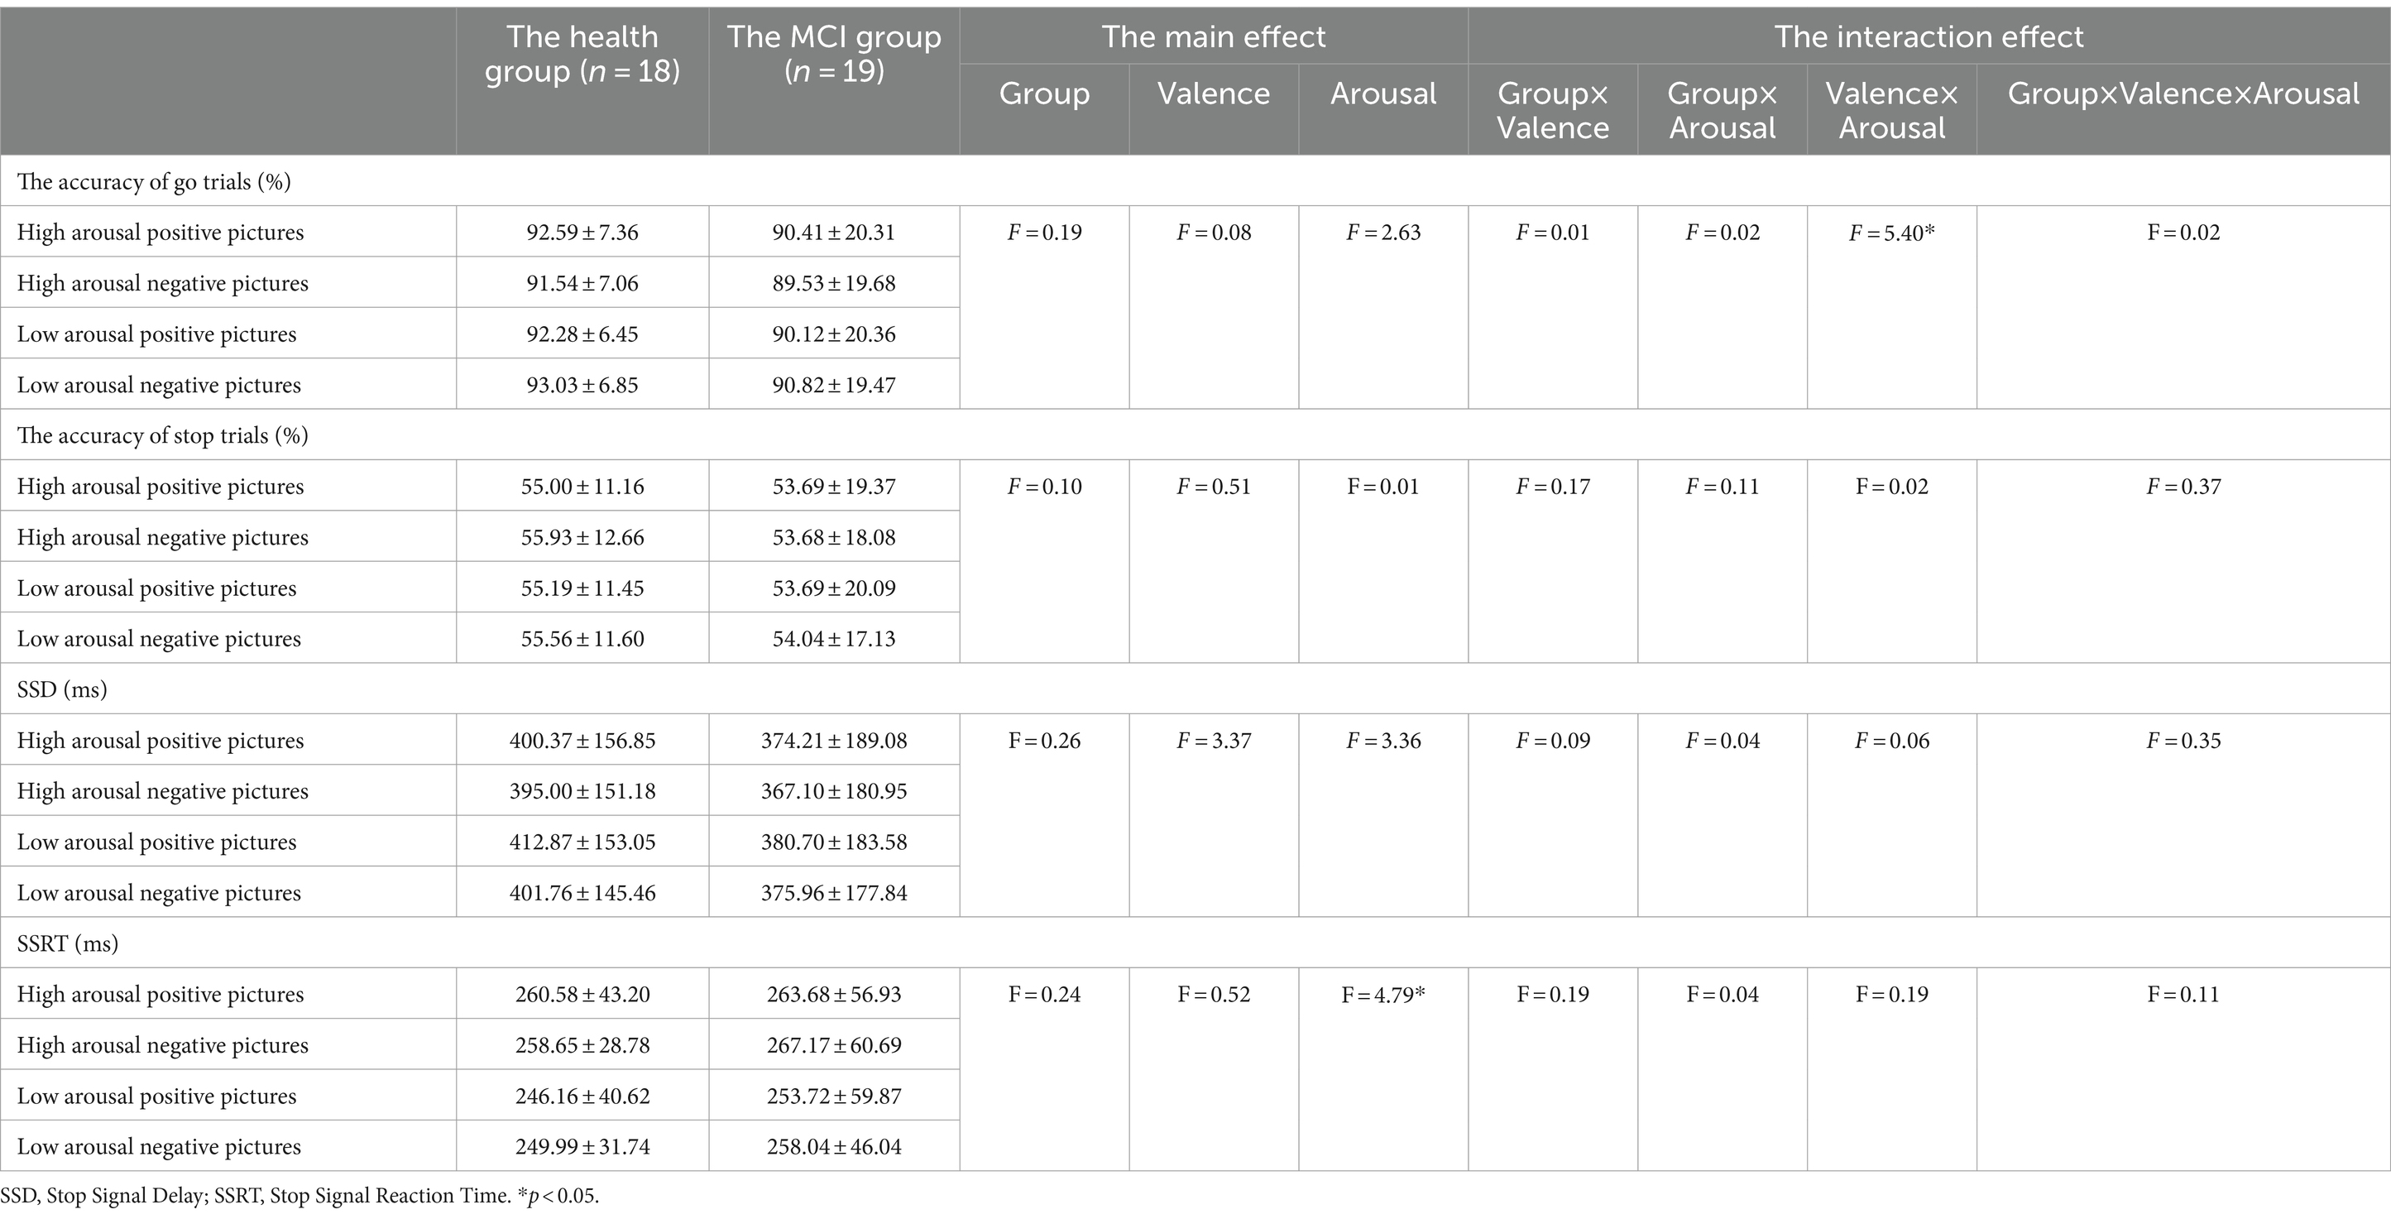Select value '55.93 ± 12.66'
2391x1219 pixels.
582,538
